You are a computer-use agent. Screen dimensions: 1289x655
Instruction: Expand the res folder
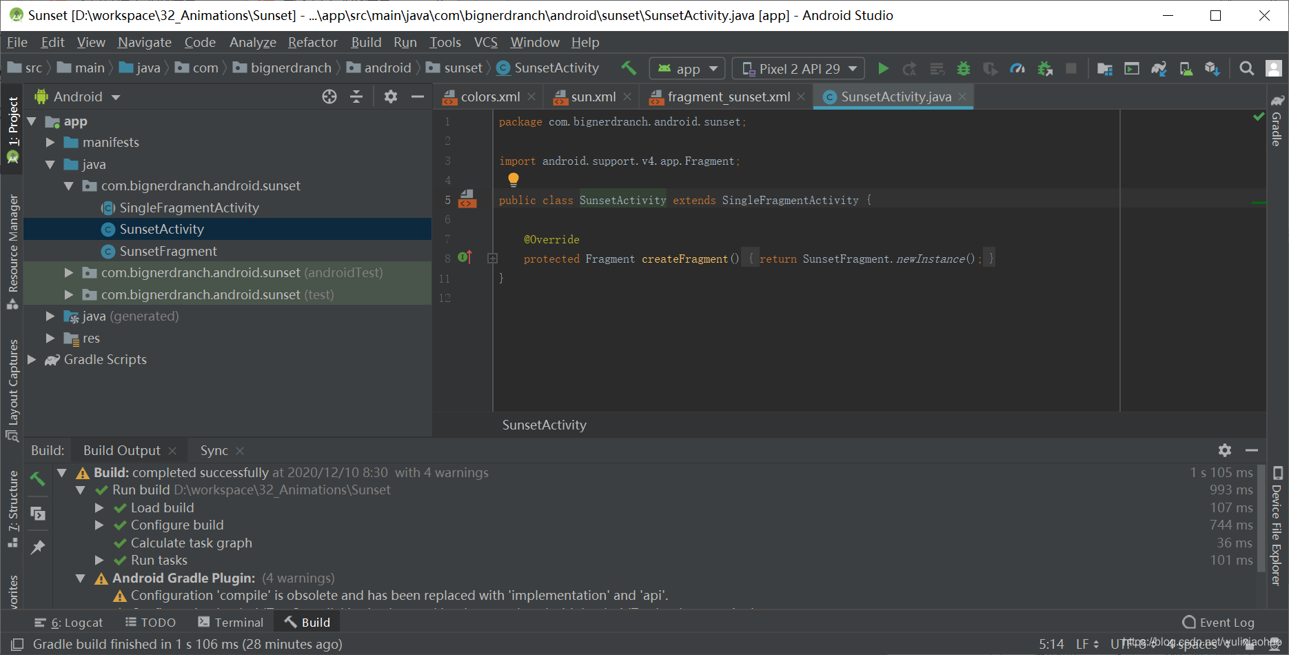50,338
